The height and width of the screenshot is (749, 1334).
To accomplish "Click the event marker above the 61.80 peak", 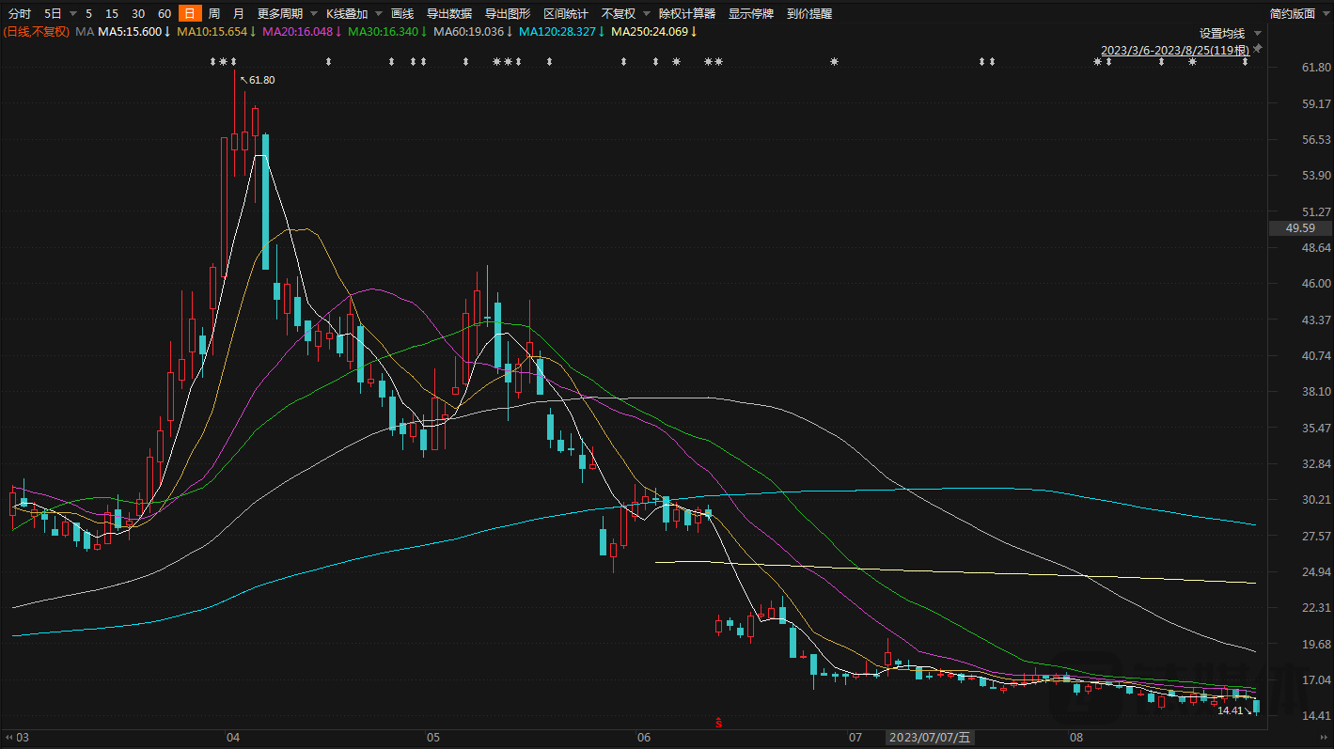I will [233, 62].
